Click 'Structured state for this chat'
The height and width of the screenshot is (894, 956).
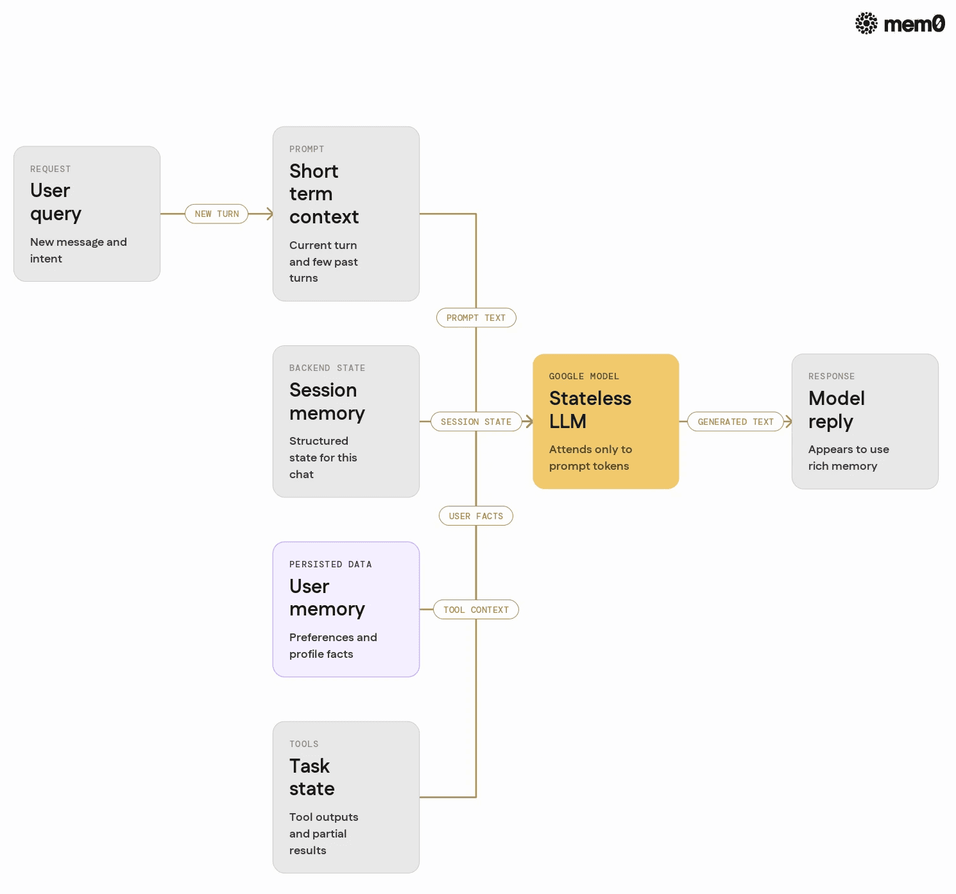click(323, 458)
